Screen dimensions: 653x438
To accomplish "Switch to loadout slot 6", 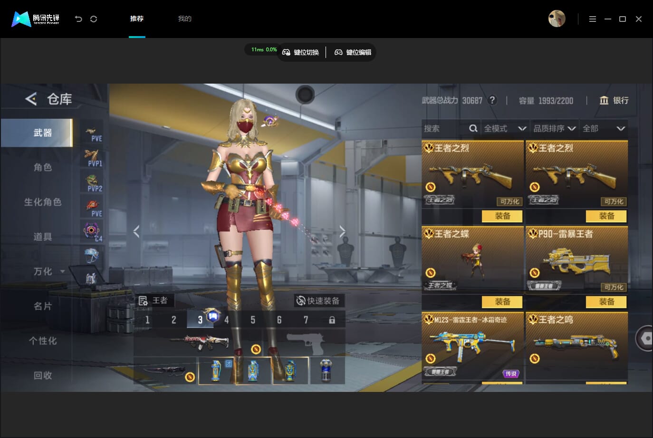I will [279, 320].
